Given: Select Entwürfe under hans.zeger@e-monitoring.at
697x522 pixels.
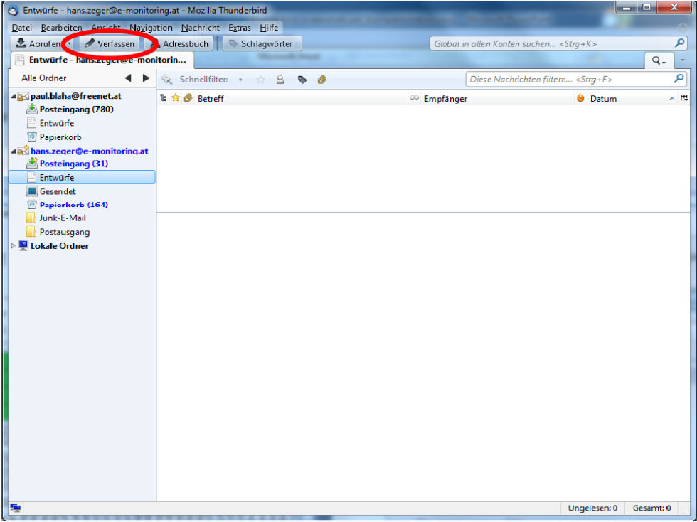Looking at the screenshot, I should pyautogui.click(x=82, y=177).
